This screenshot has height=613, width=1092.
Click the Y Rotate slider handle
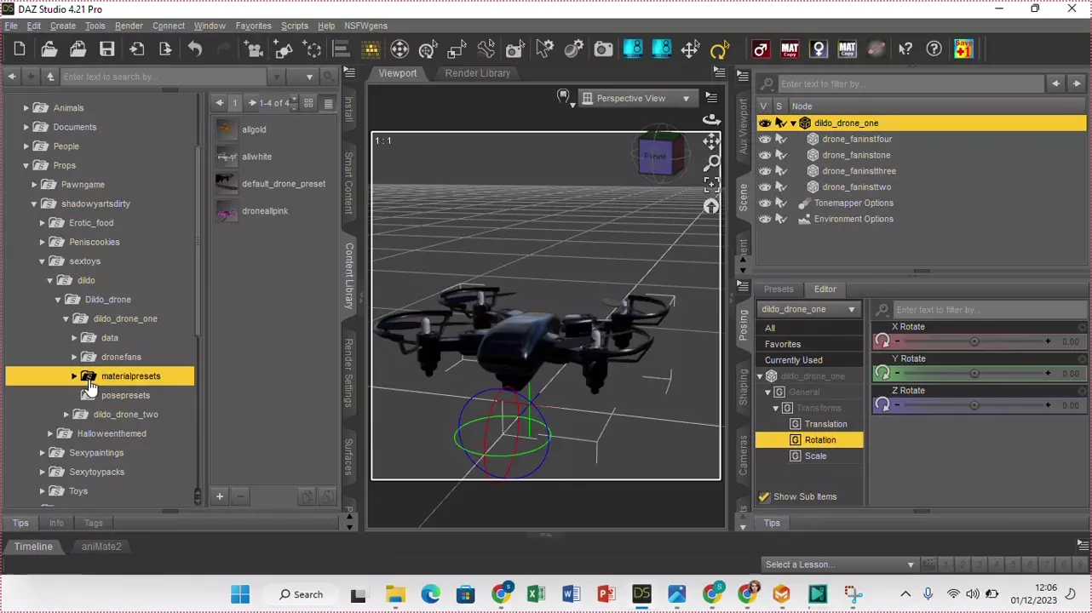tap(974, 374)
